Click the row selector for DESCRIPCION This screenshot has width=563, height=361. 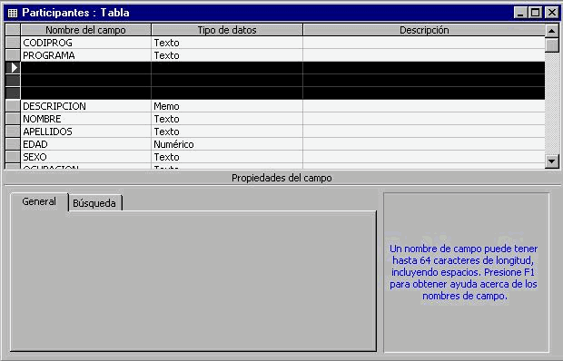13,106
